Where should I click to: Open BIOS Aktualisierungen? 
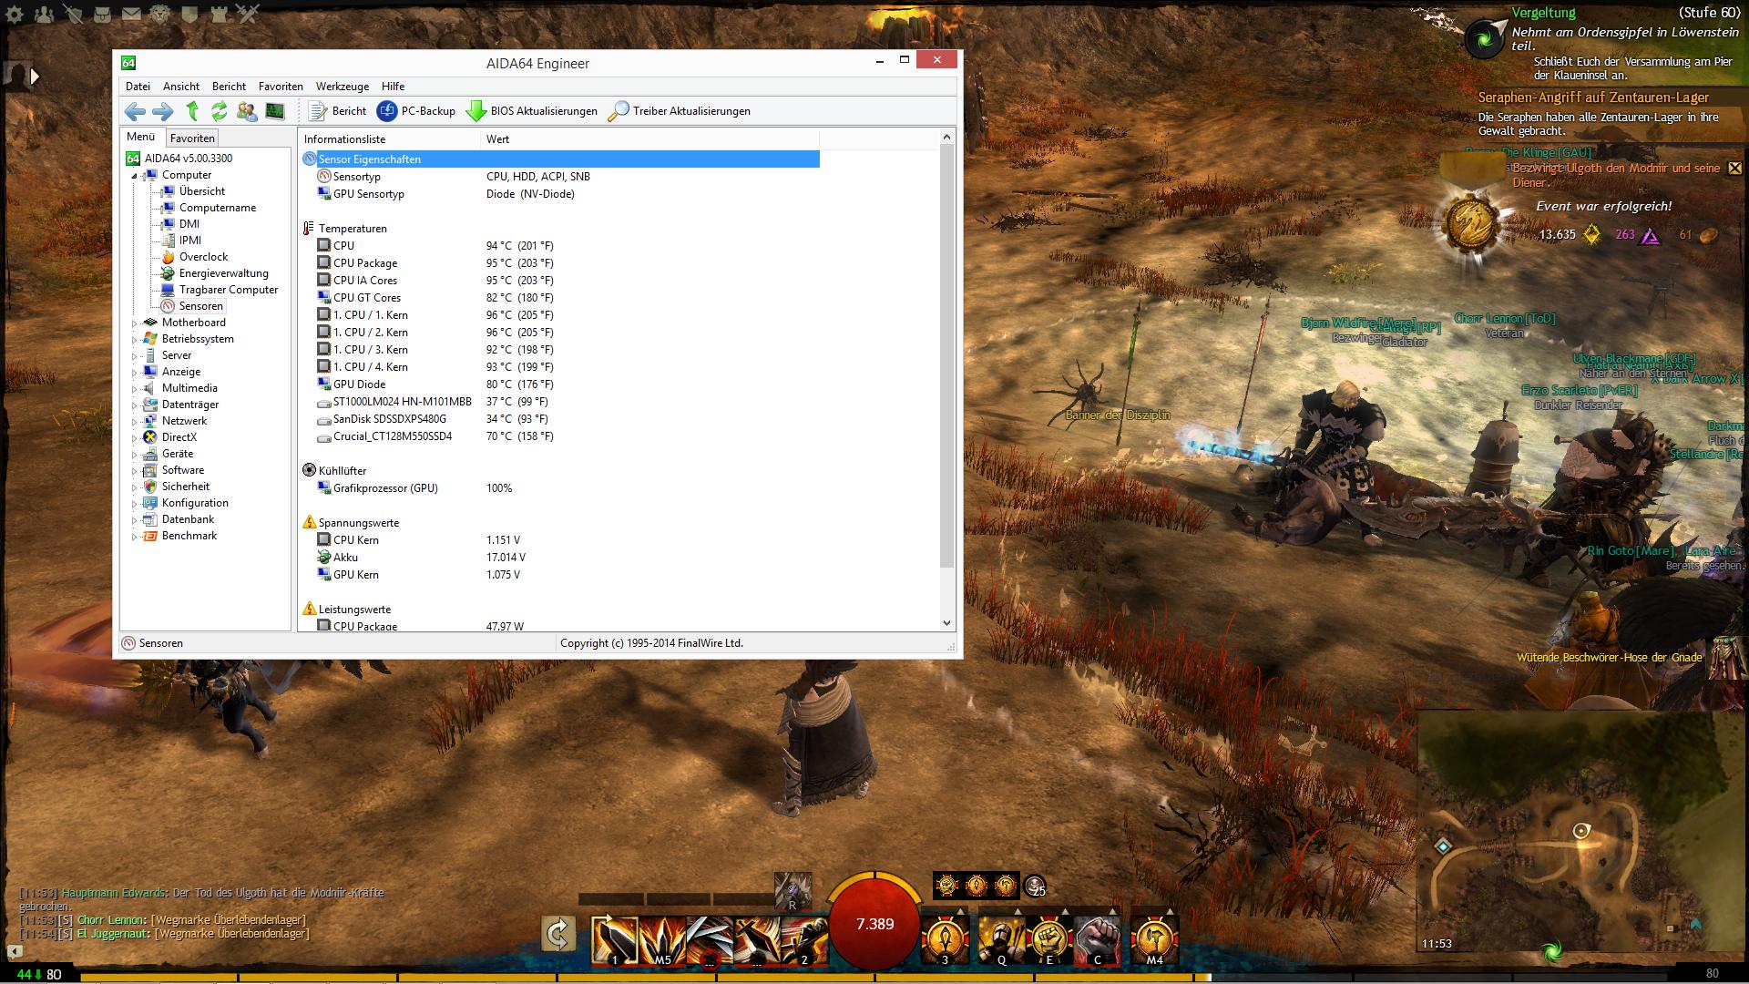532,111
